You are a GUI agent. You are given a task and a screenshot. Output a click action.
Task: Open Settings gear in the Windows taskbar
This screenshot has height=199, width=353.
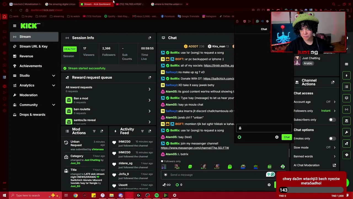point(175,195)
